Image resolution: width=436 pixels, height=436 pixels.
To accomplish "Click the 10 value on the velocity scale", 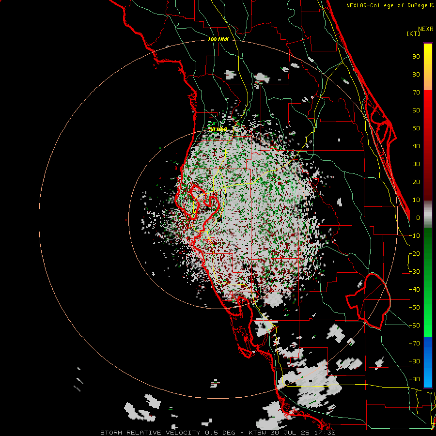I will (x=416, y=200).
